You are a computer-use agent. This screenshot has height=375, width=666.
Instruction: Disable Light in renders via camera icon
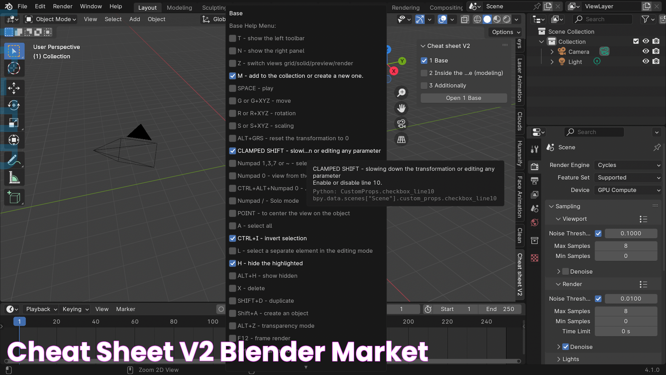(656, 61)
